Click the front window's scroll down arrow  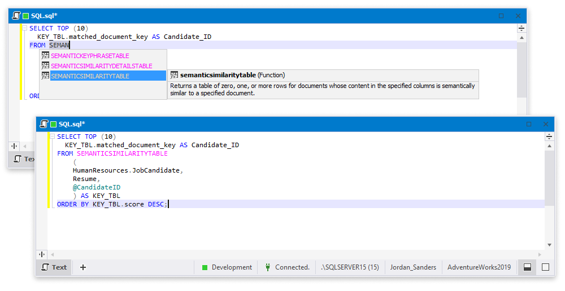549,245
